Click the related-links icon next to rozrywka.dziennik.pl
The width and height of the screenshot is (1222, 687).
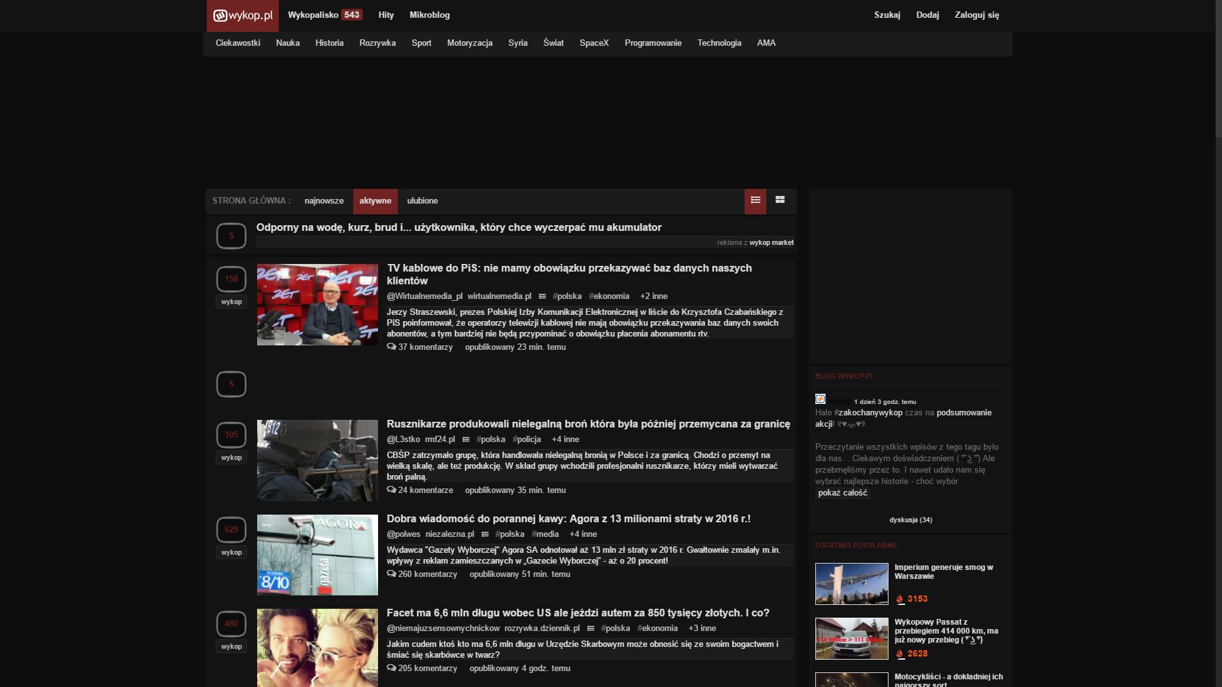point(591,628)
